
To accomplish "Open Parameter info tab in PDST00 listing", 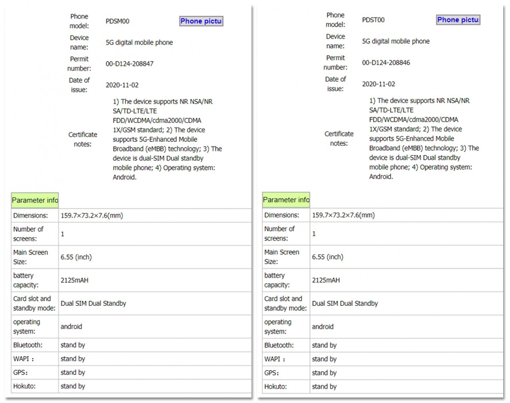I will [x=286, y=200].
